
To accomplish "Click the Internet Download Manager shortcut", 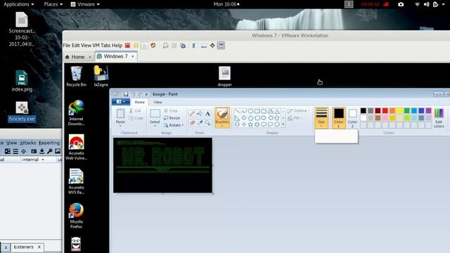I will tap(76, 113).
